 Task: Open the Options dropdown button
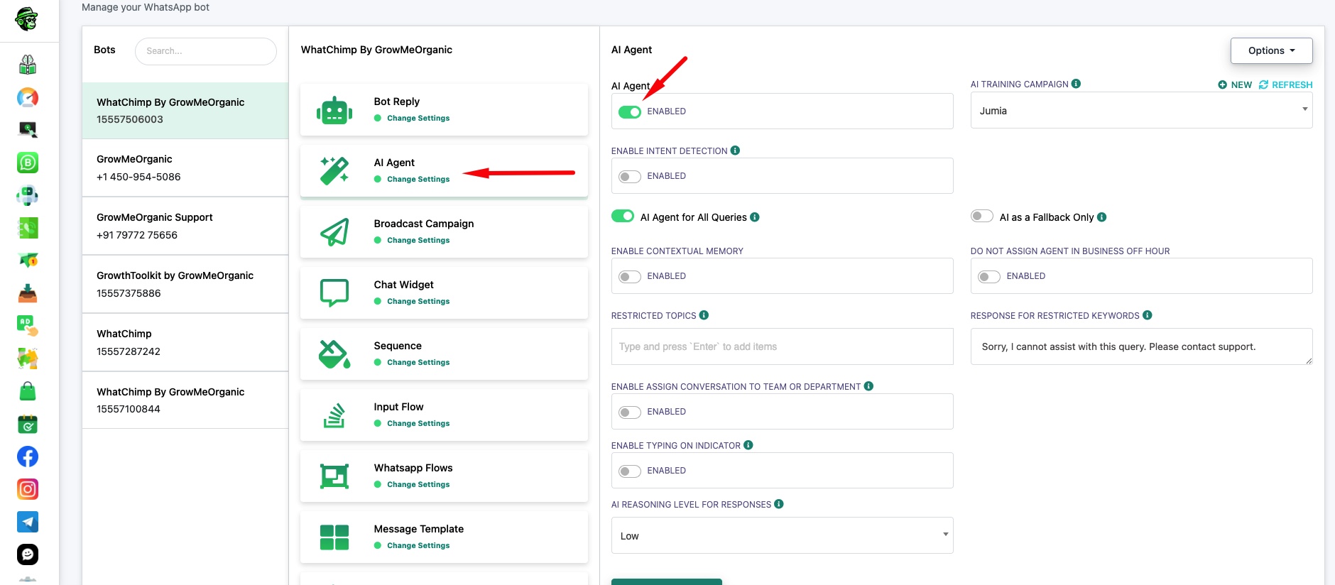[x=1271, y=50]
